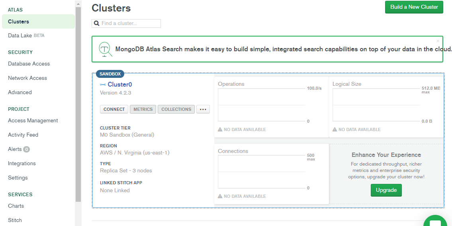Click the green Upgrade button
The width and height of the screenshot is (452, 226).
click(x=386, y=190)
